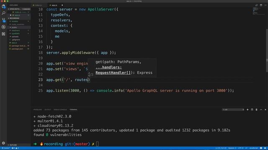
Task: Open the Extensions view icon
Action: click(x=3, y=34)
